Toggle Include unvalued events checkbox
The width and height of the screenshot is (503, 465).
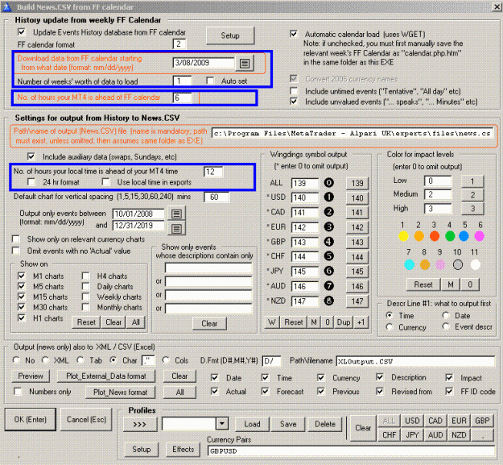293,102
